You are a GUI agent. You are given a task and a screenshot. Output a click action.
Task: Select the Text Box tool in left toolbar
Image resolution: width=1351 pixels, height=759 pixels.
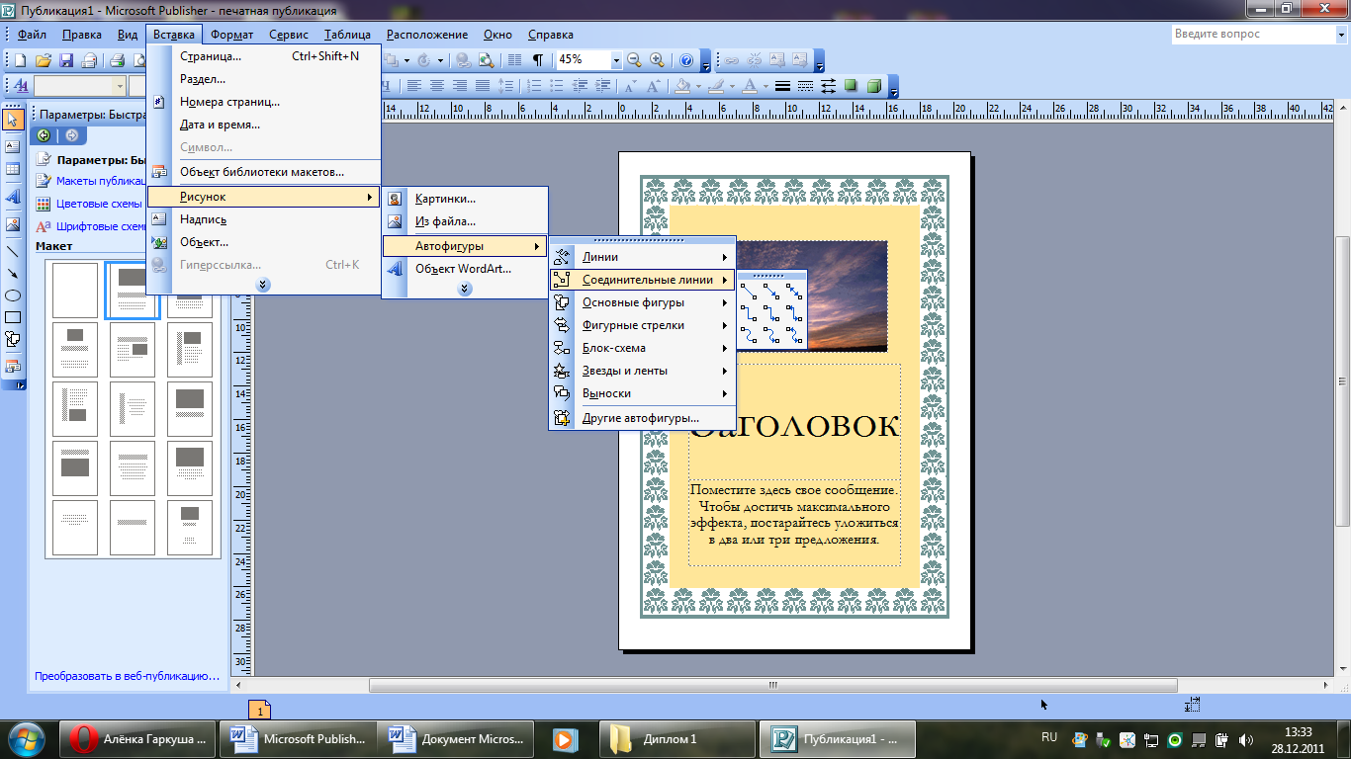point(13,146)
